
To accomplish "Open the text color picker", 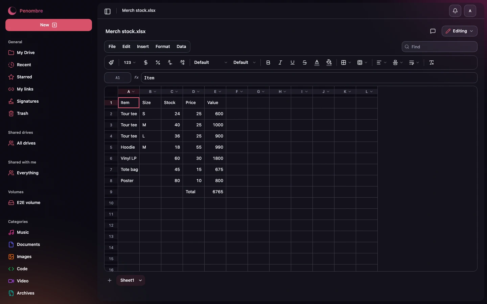I will point(317,62).
